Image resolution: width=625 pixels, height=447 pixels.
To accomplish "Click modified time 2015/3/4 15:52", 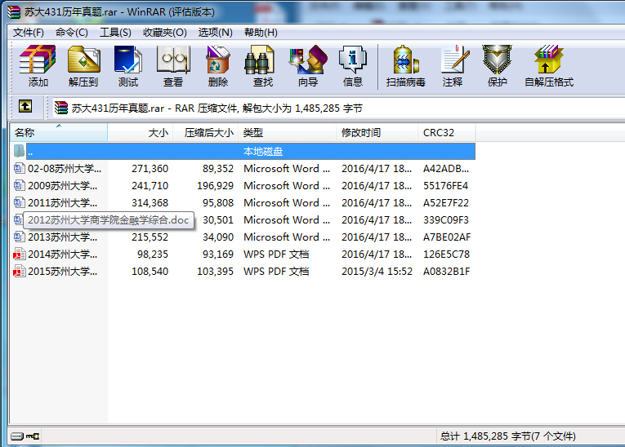I will (377, 271).
